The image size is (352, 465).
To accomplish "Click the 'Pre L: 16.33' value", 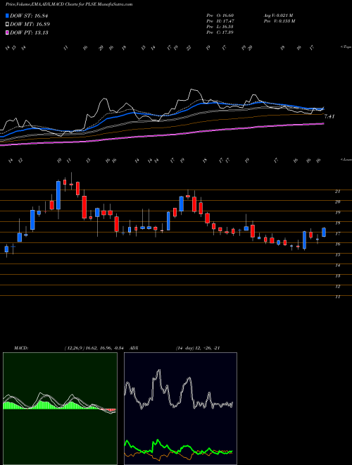I will pos(220,27).
